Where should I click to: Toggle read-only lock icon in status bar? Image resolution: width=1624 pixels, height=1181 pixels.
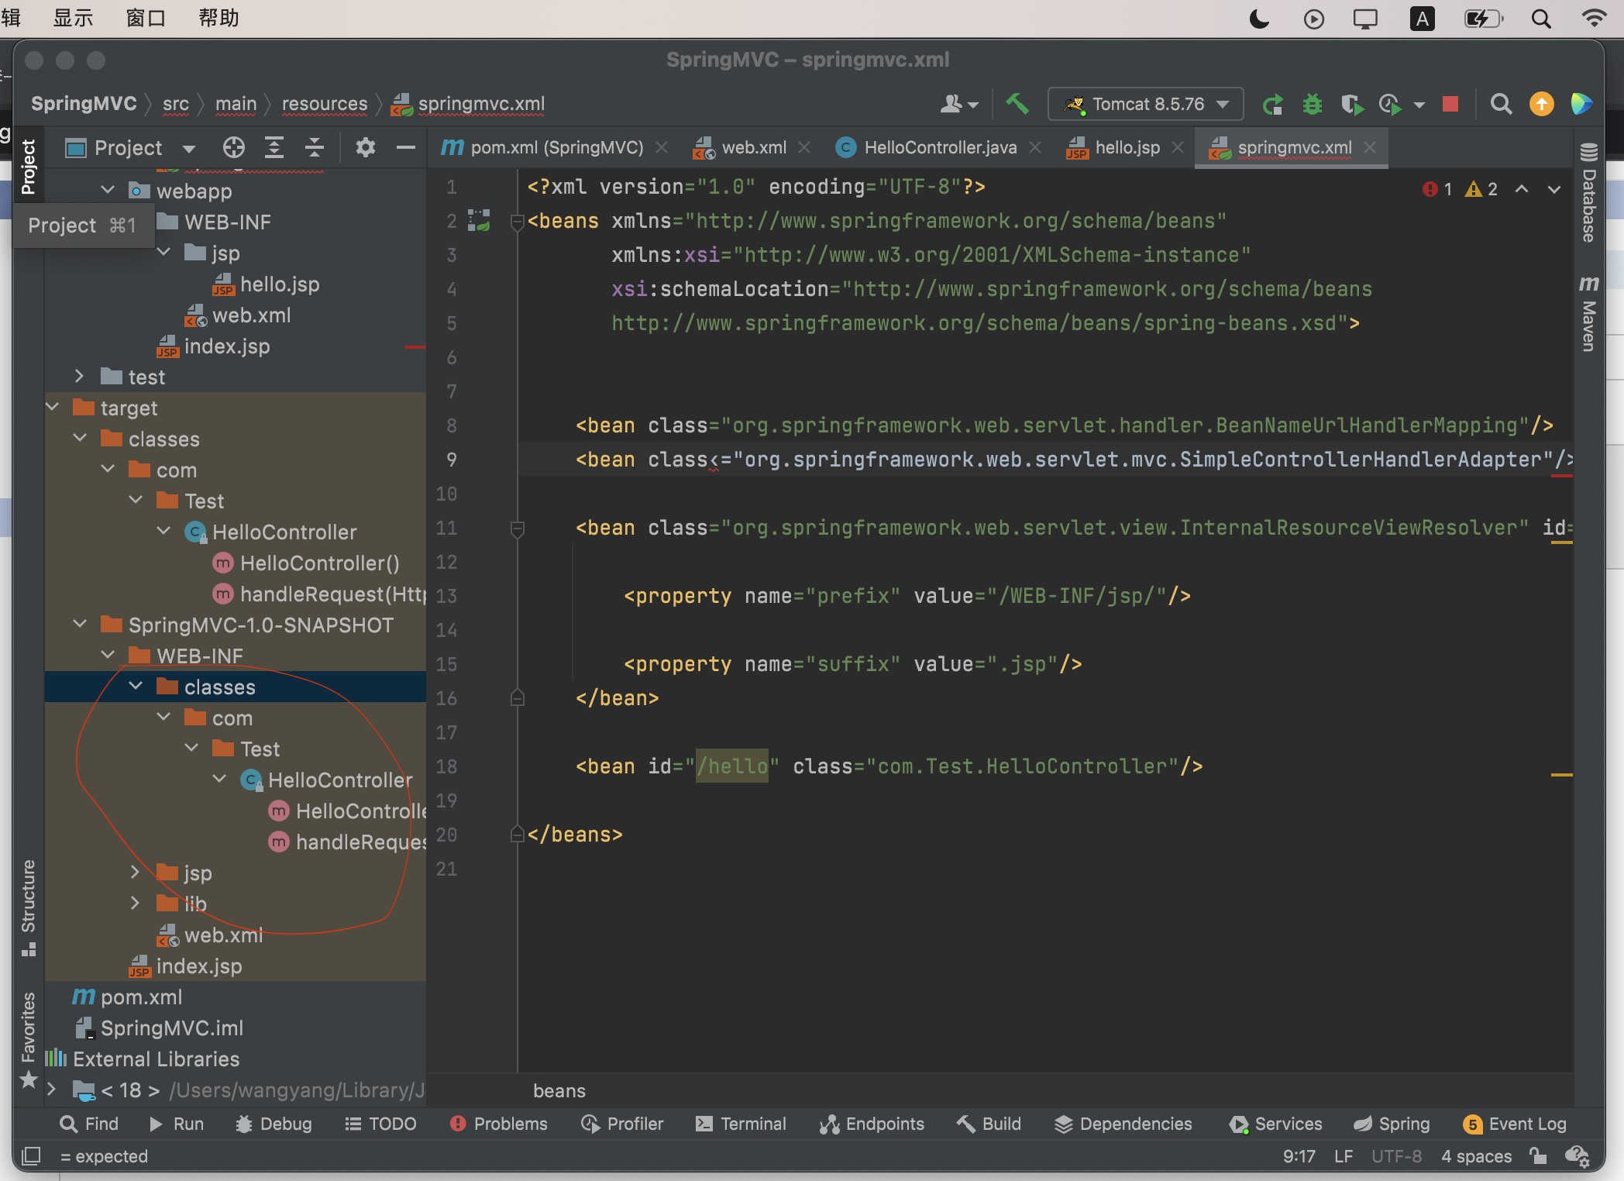(1538, 1156)
